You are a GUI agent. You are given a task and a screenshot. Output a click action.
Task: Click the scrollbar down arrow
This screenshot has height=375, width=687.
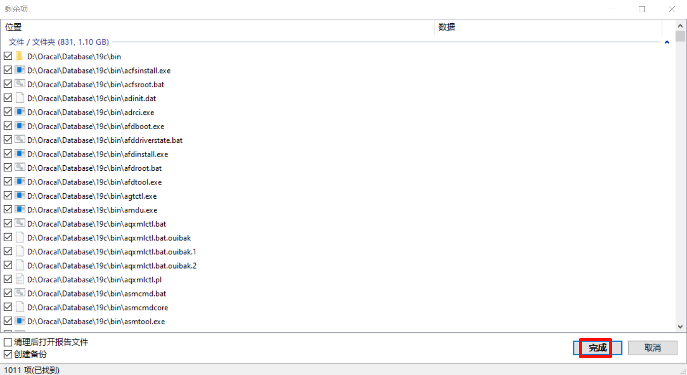pos(680,327)
